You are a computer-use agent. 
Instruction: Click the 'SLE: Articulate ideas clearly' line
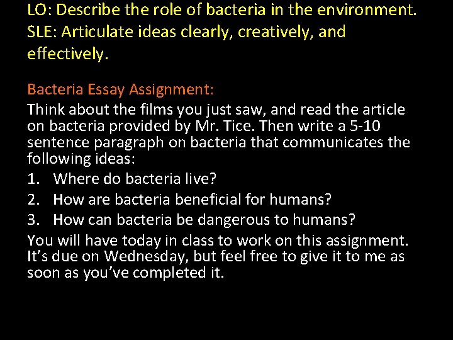tap(186, 32)
